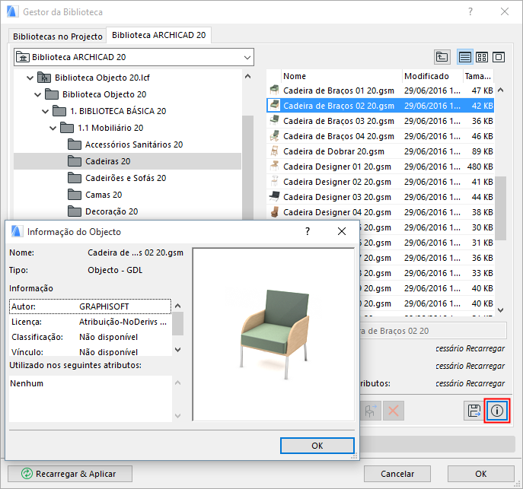The height and width of the screenshot is (489, 523).
Task: Click the name field showing de Braços 02 20
Action: [x=433, y=331]
